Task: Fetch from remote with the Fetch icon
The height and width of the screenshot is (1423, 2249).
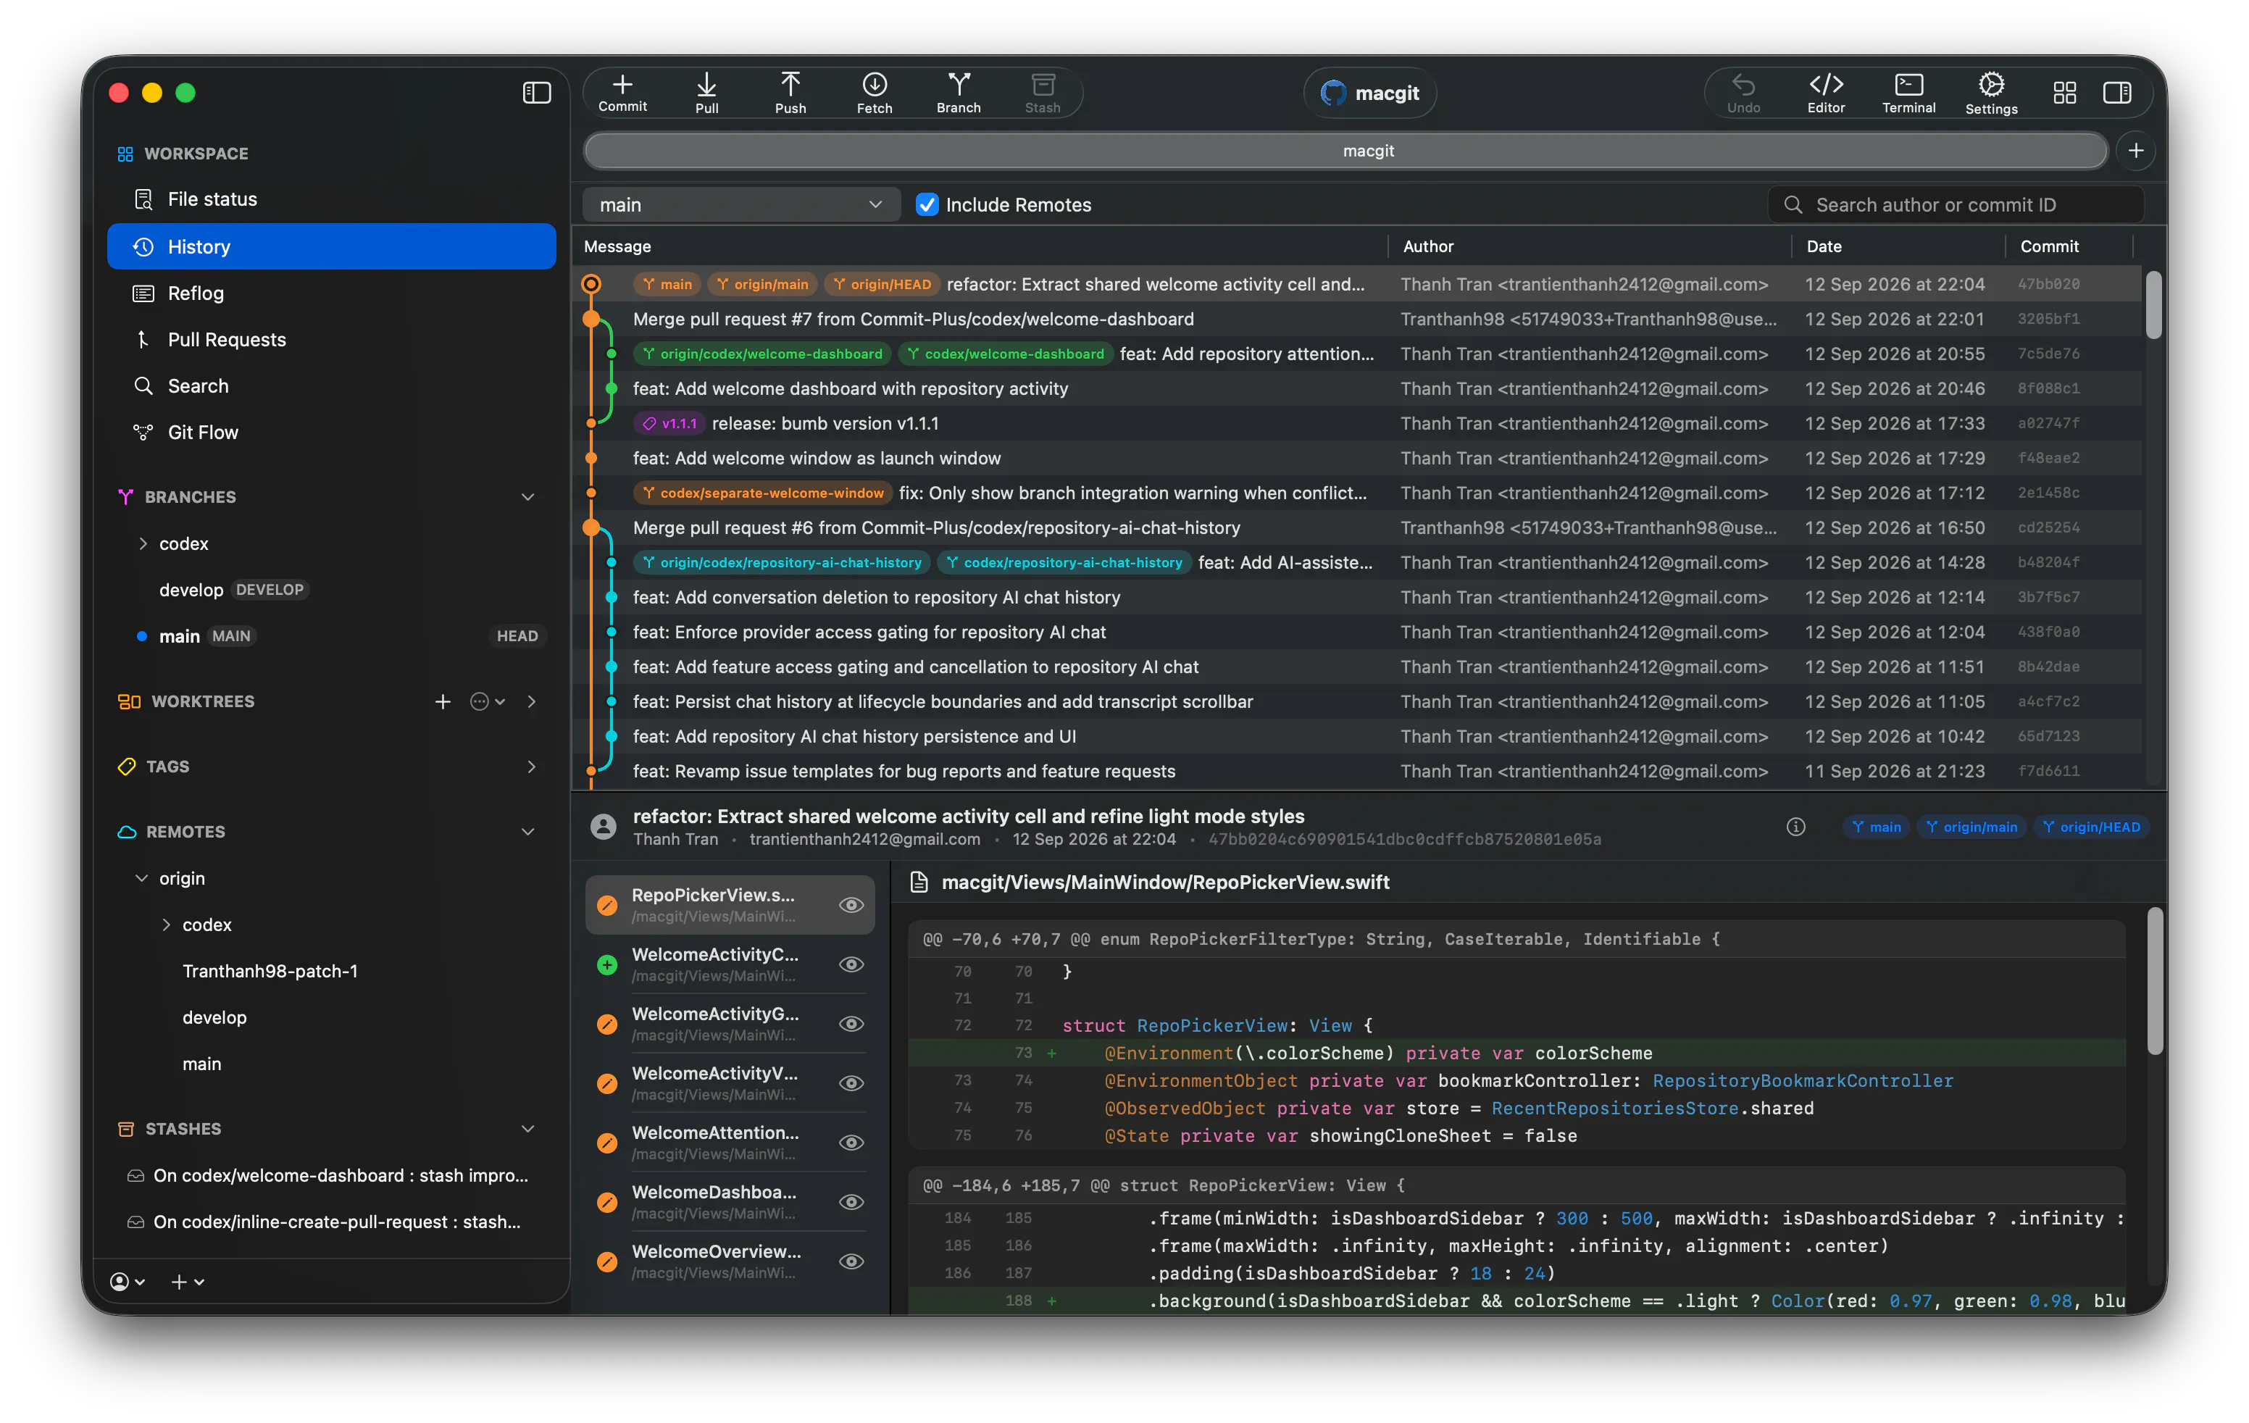Action: (x=875, y=93)
